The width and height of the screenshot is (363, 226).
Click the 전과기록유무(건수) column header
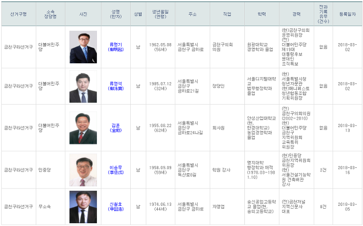pos(323,14)
